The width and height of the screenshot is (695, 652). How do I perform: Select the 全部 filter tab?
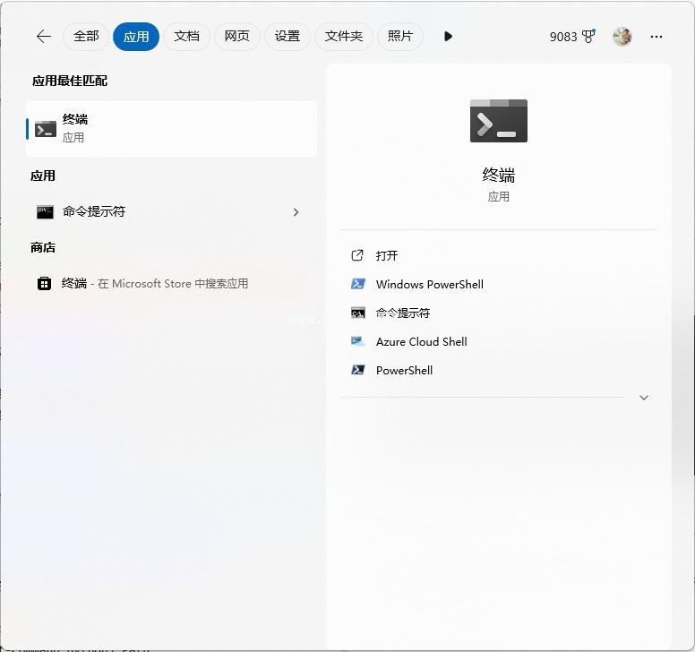tap(86, 37)
